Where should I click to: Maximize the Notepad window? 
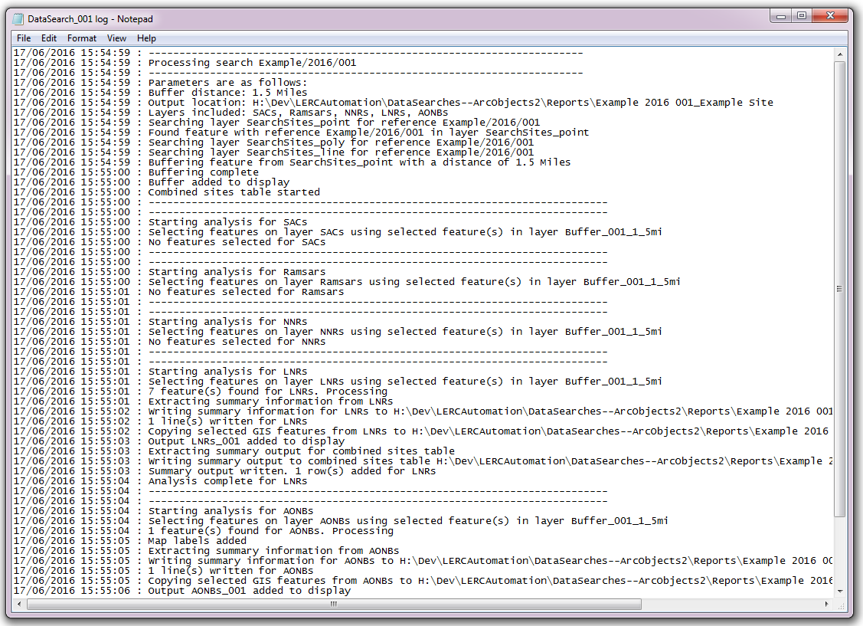[801, 16]
